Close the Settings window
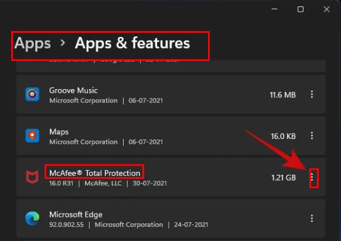 tap(326, 9)
